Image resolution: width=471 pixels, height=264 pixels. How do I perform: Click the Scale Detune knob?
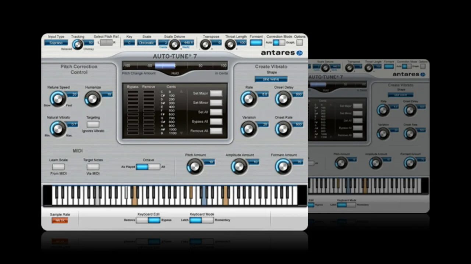coord(174,45)
